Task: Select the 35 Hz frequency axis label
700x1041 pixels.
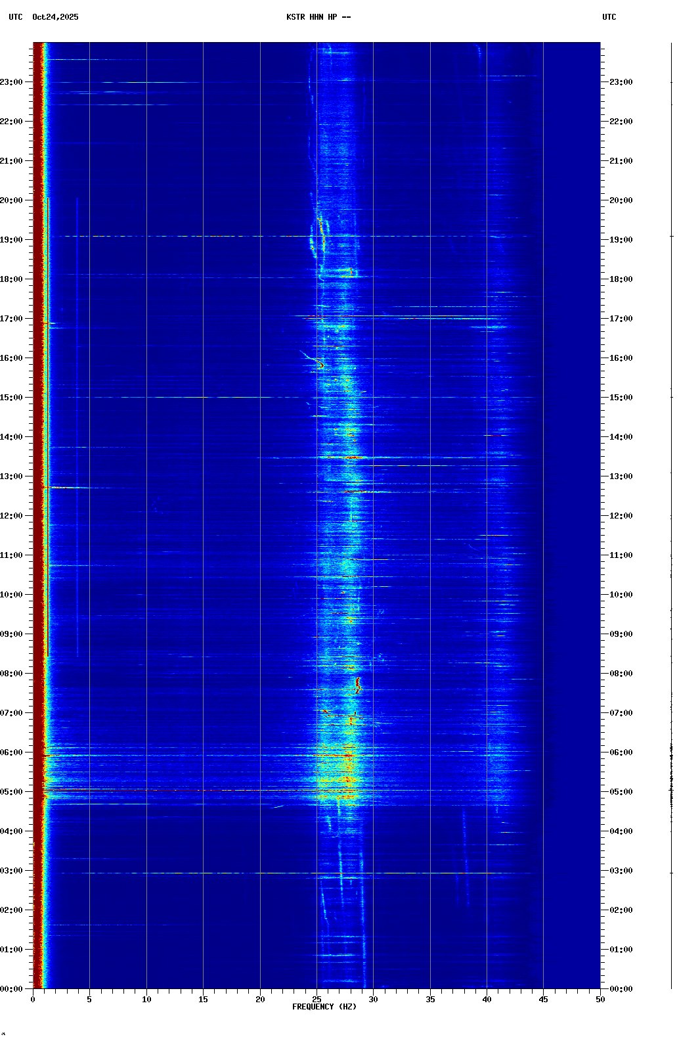Action: pyautogui.click(x=430, y=1000)
